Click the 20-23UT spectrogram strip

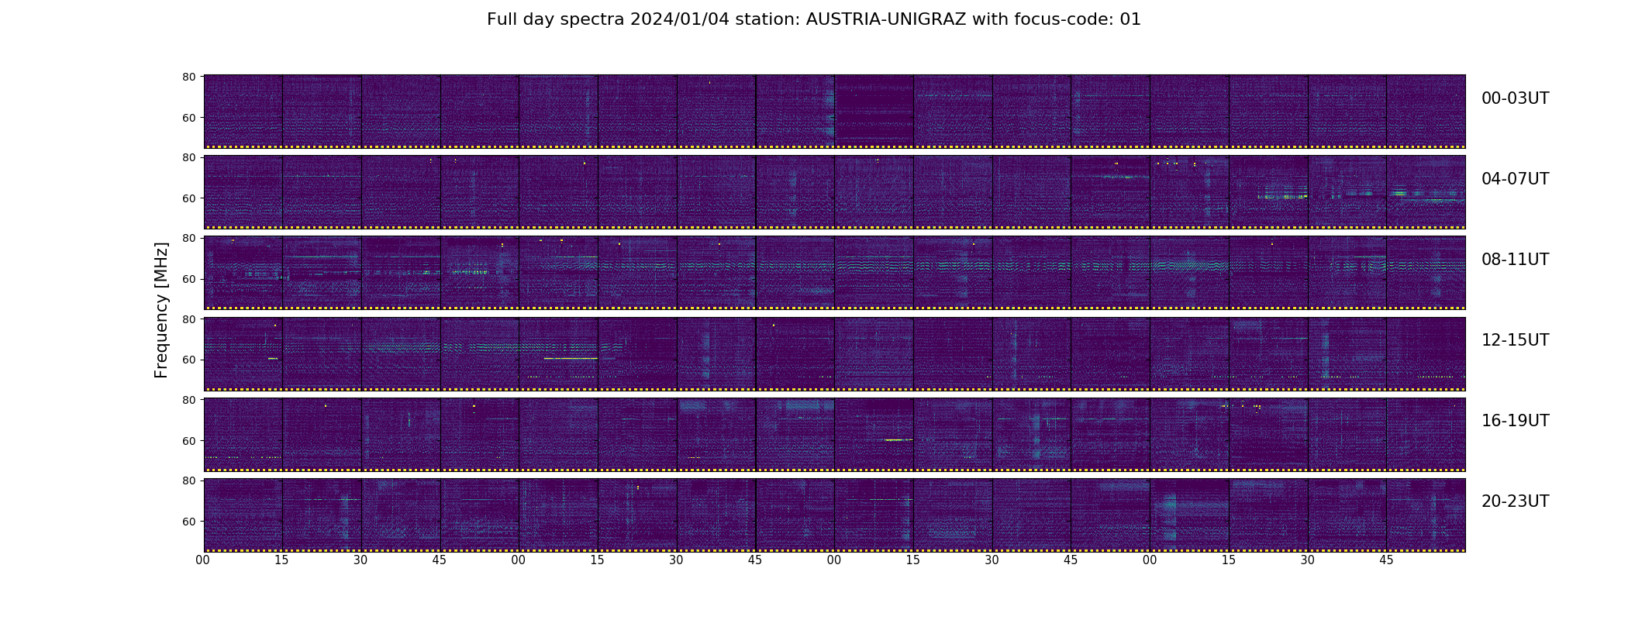(x=834, y=515)
